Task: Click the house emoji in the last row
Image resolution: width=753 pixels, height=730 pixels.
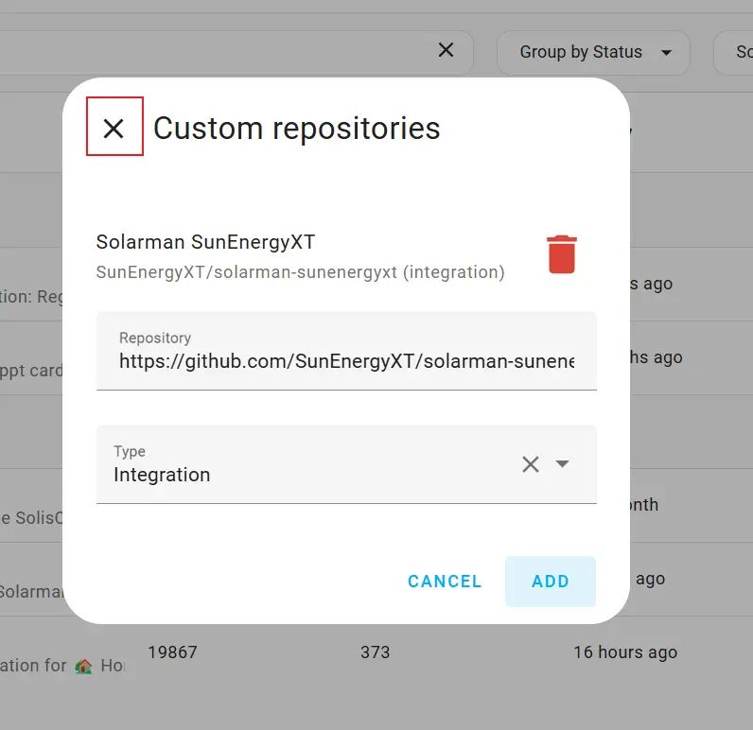Action: [85, 666]
